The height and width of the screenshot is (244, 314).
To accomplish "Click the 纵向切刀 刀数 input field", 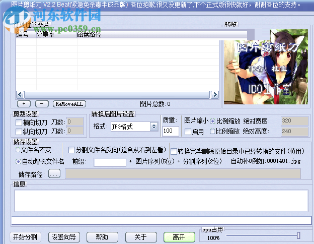I will [75, 131].
